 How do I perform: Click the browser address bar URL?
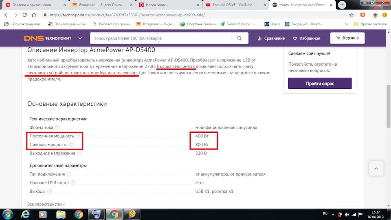[127, 15]
